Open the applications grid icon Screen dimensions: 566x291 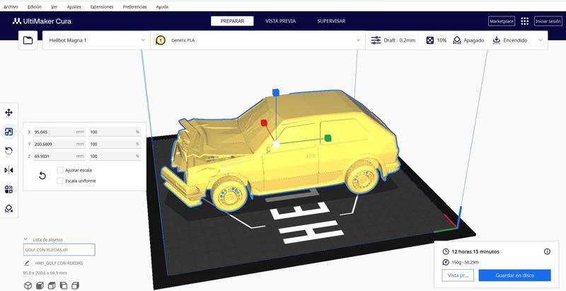click(x=524, y=21)
